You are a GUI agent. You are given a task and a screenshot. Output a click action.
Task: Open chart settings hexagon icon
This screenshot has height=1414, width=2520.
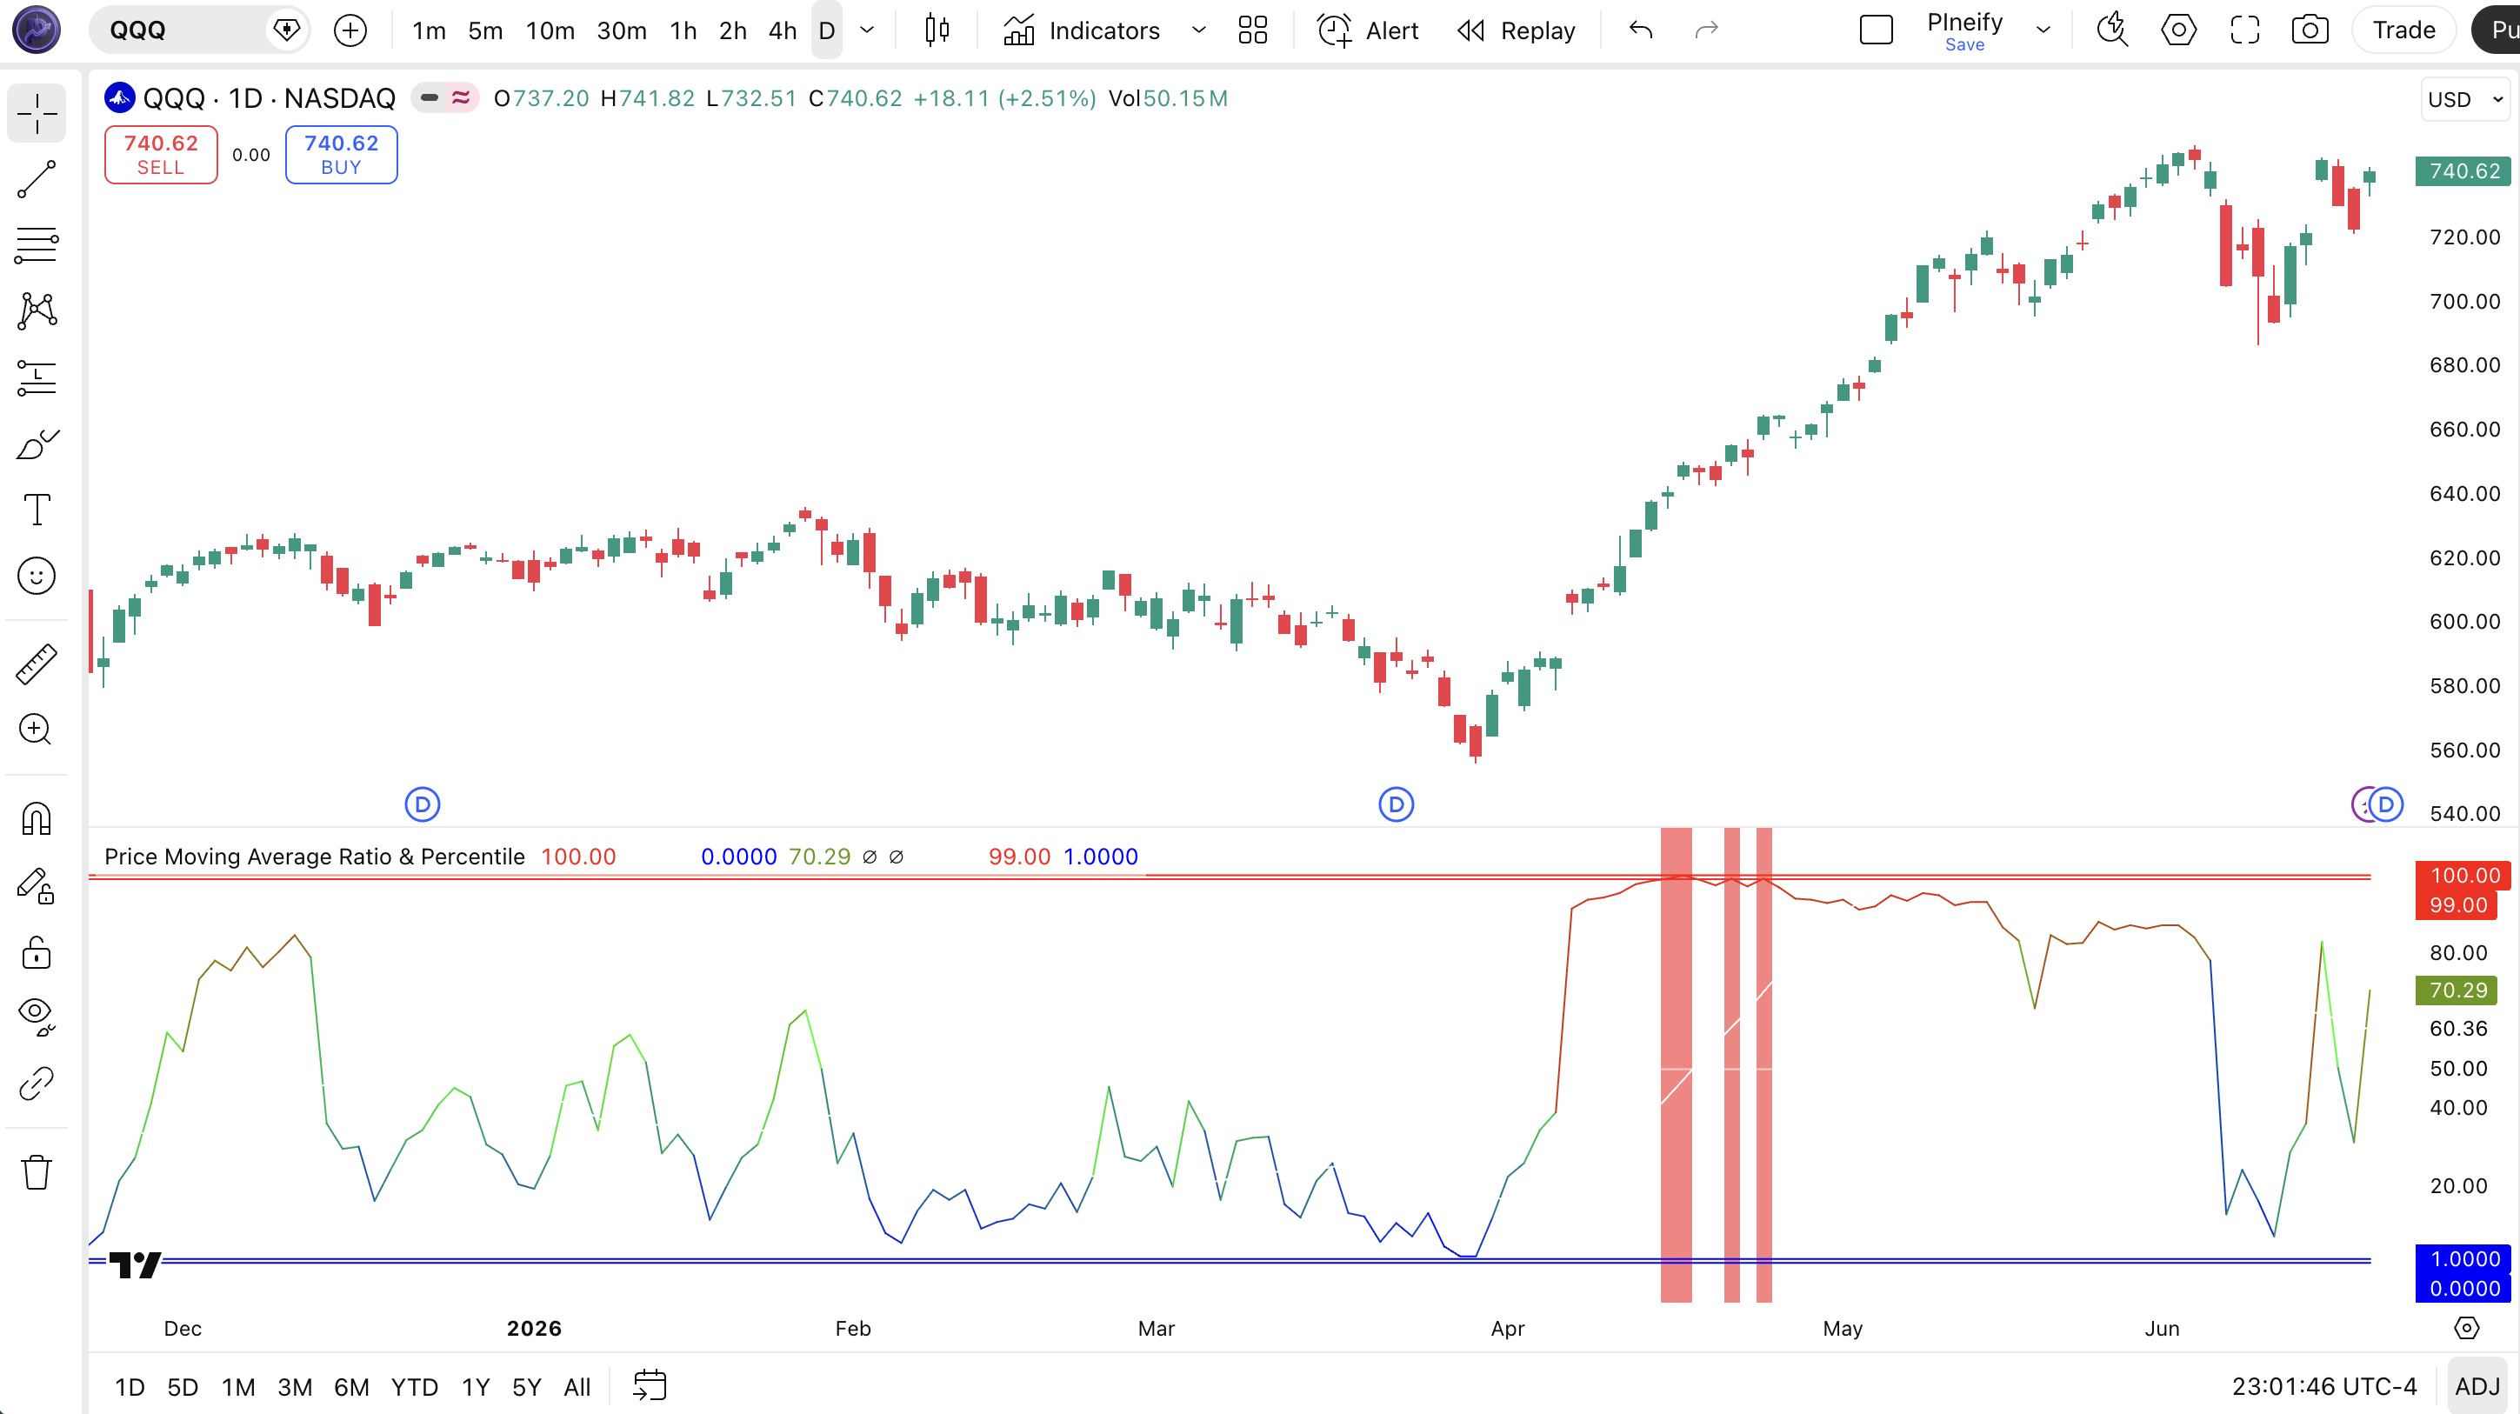tap(2178, 30)
